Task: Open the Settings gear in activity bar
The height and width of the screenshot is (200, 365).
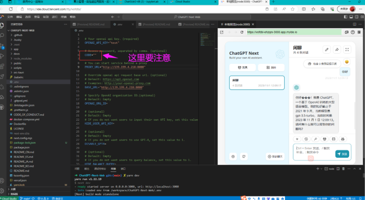Action: pos(2,191)
